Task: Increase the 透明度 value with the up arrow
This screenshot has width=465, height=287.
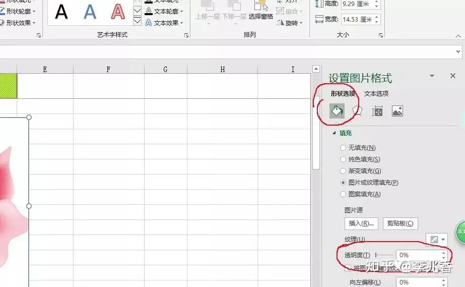Action: pyautogui.click(x=444, y=253)
